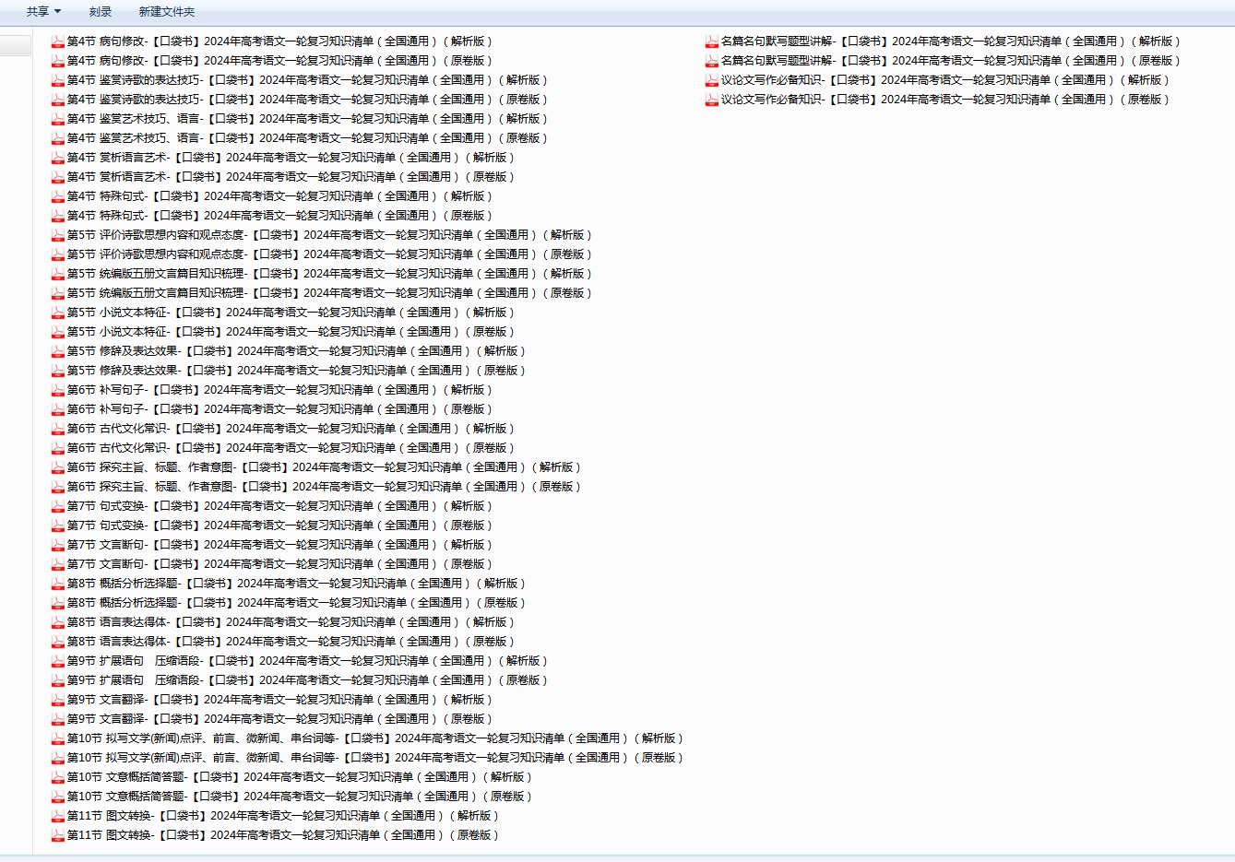Select file name 第6节 补写句子 解析版
The image size is (1235, 862).
tap(279, 390)
